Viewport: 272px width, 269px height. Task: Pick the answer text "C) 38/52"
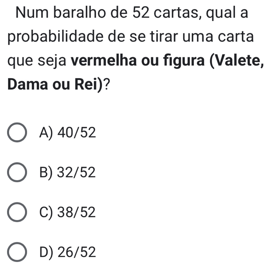(67, 213)
